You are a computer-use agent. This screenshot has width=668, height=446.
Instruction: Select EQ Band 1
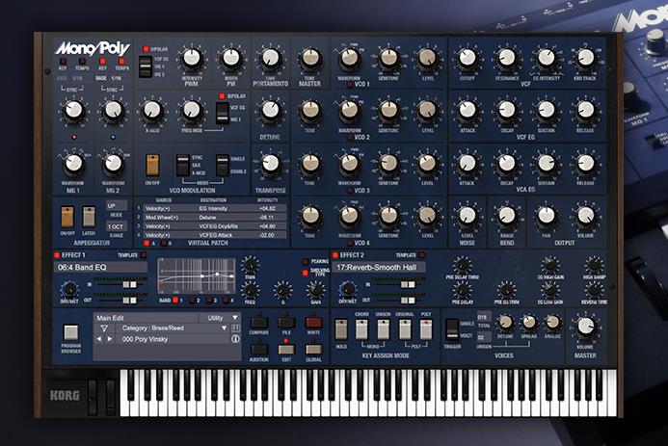tap(175, 300)
